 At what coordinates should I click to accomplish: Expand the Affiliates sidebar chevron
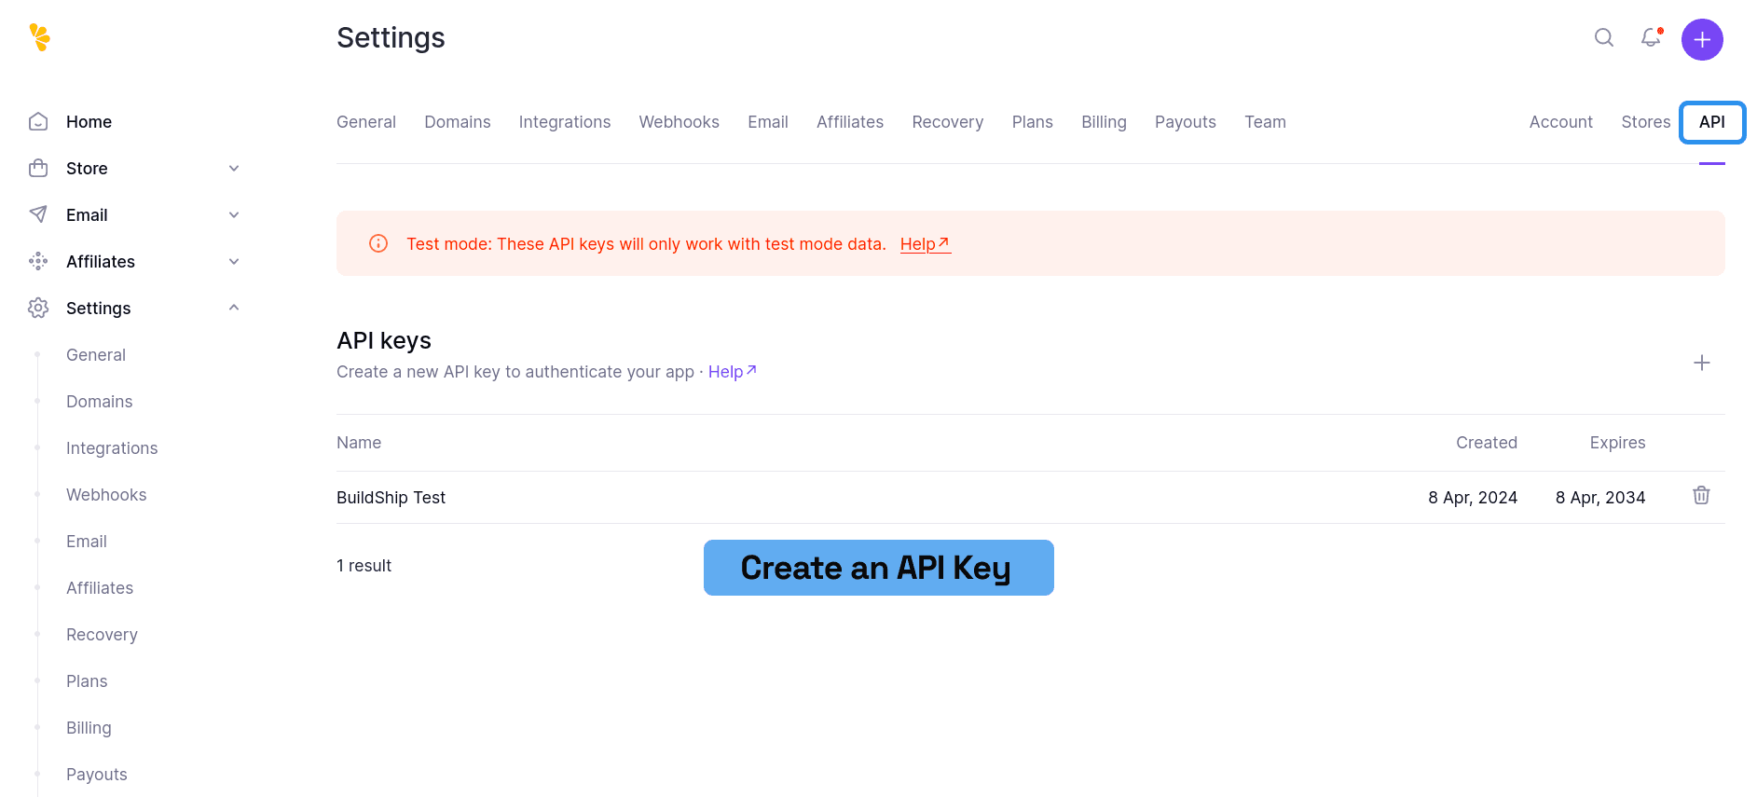234,262
